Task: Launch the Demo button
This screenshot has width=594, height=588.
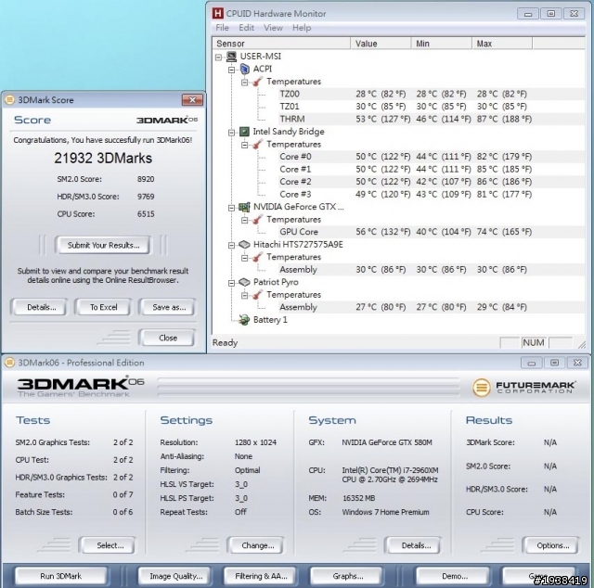Action: pyautogui.click(x=454, y=576)
